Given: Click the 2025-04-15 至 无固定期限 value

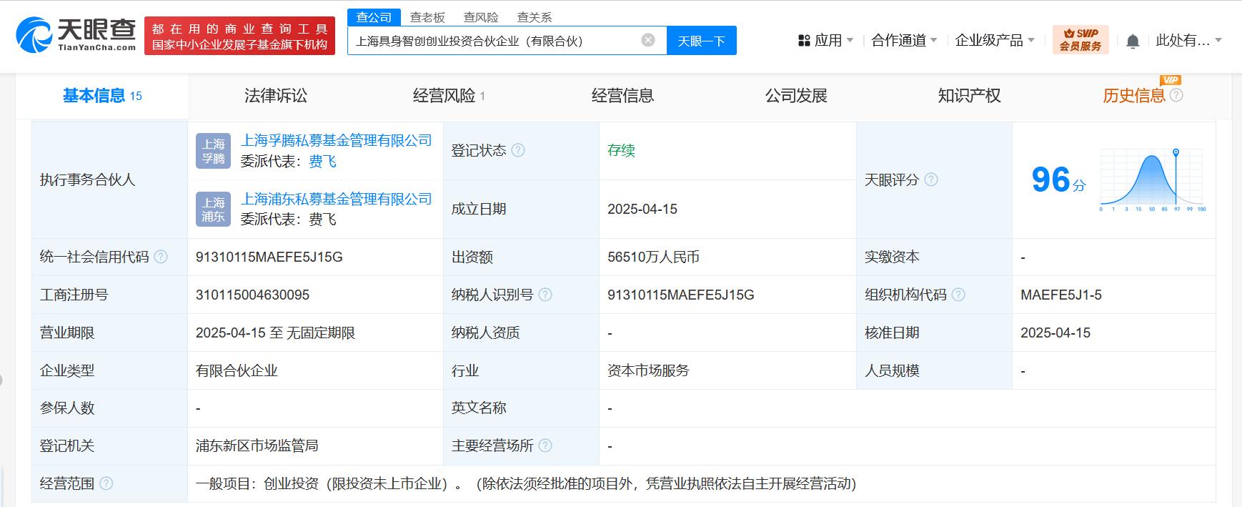Looking at the screenshot, I should click(x=275, y=333).
